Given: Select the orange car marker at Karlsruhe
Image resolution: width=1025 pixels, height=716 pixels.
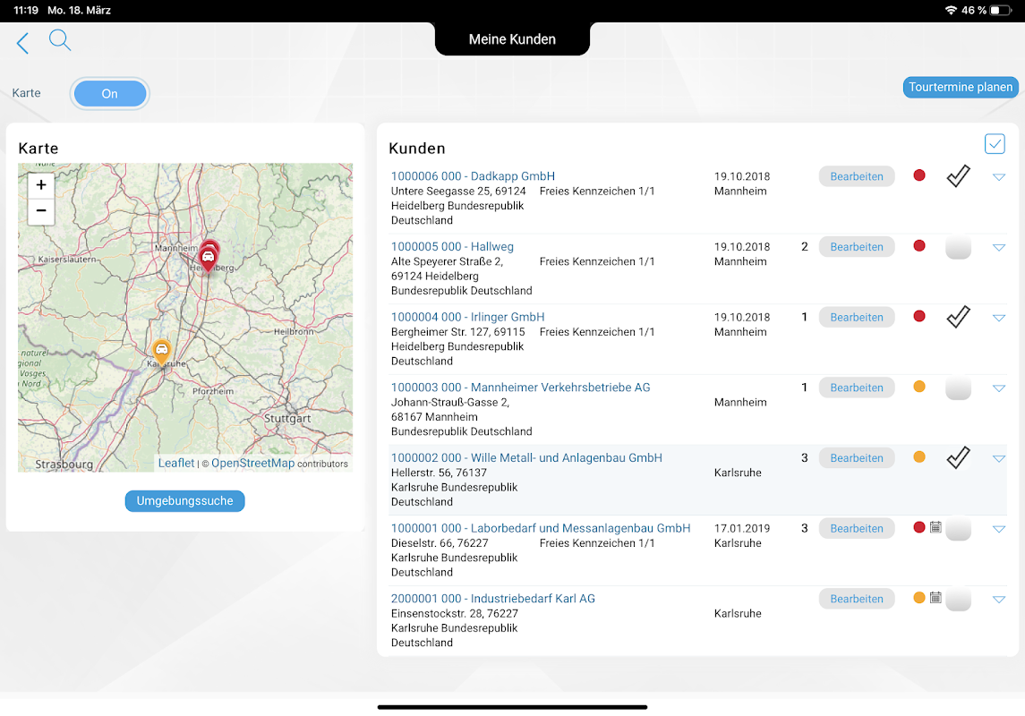Looking at the screenshot, I should pos(161,352).
